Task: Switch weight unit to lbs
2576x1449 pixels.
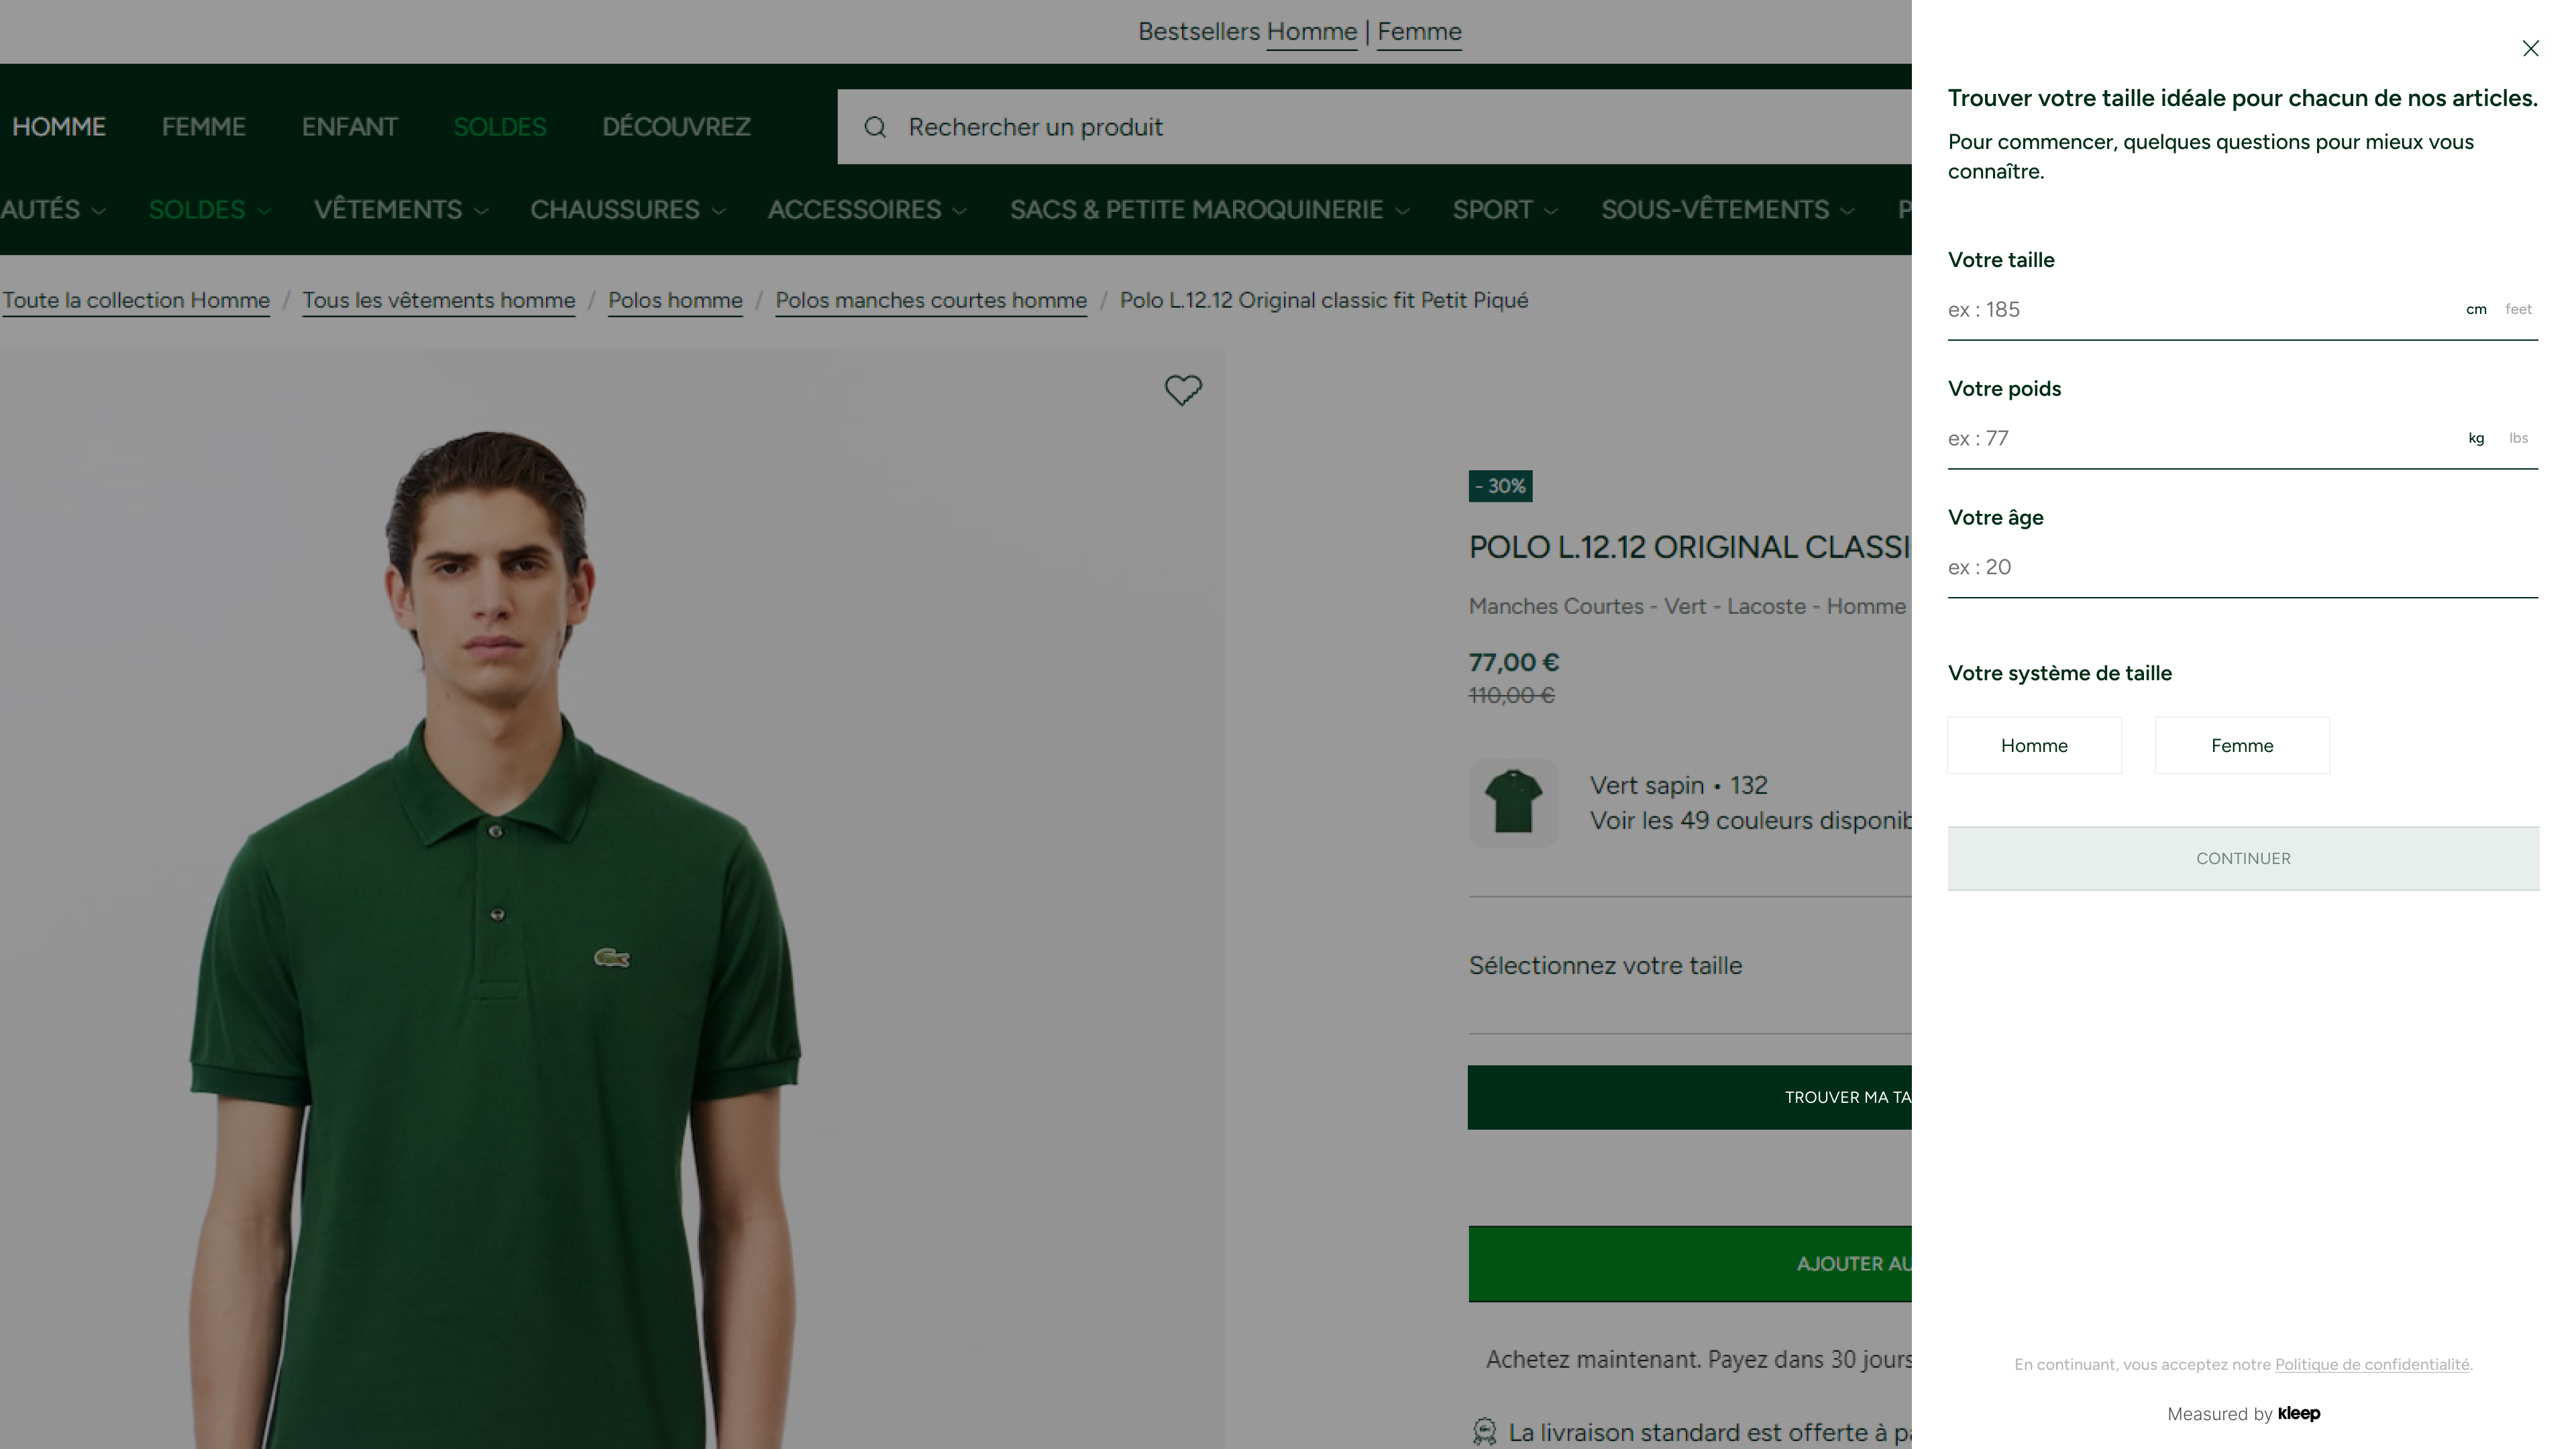Action: pyautogui.click(x=2518, y=438)
